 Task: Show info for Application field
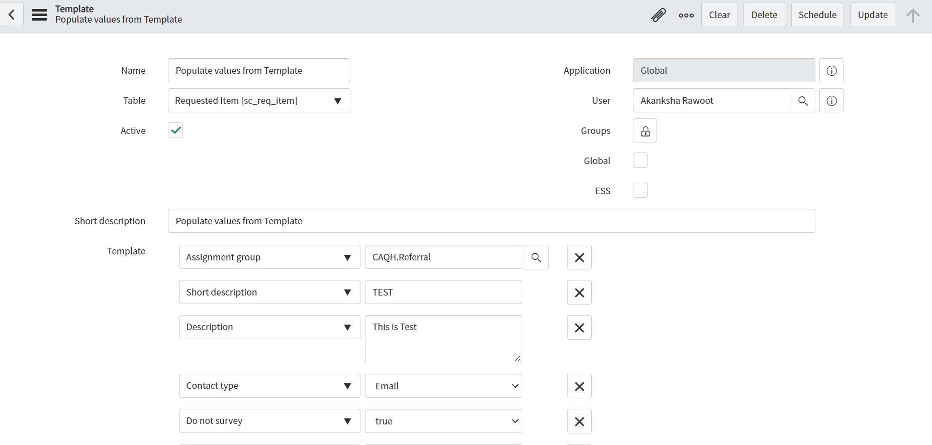click(x=831, y=70)
